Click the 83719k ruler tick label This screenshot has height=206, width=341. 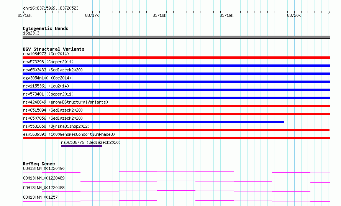tap(226, 15)
